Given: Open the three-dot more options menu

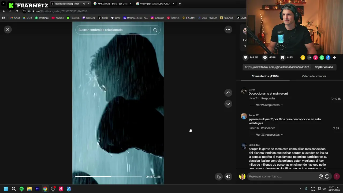Looking at the screenshot, I should (228, 29).
